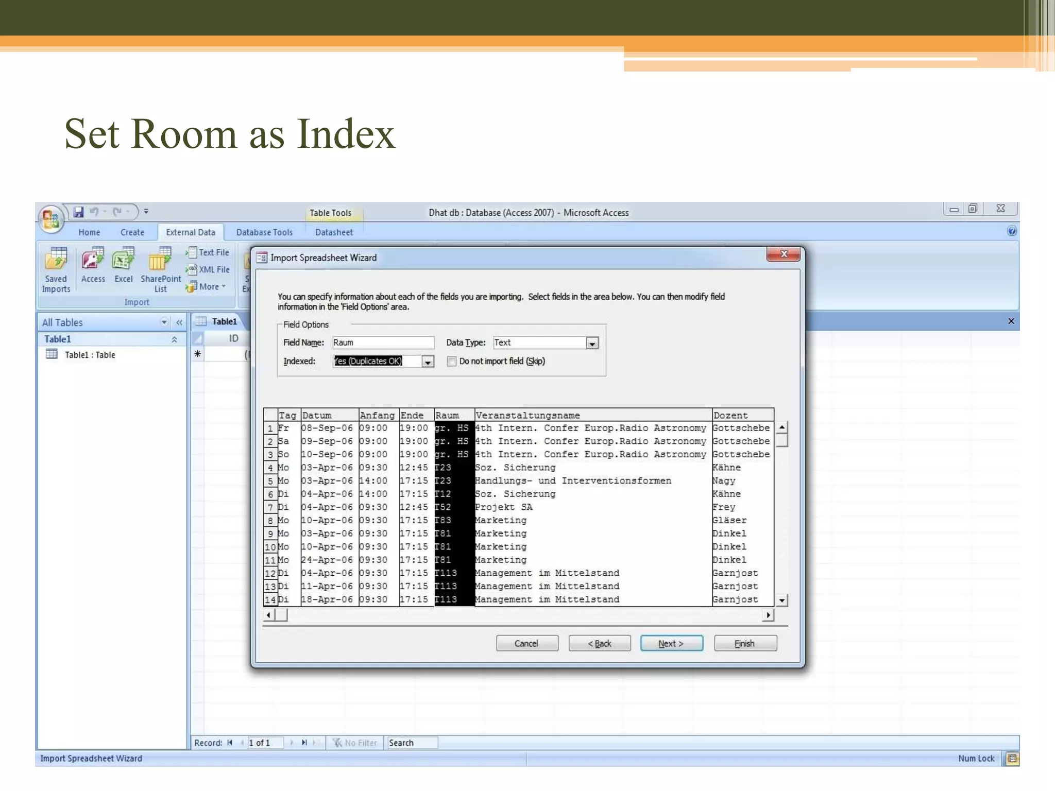Screen dimensions: 1055x791
Task: Select Table1 : Table in navigation pane
Action: [81, 355]
